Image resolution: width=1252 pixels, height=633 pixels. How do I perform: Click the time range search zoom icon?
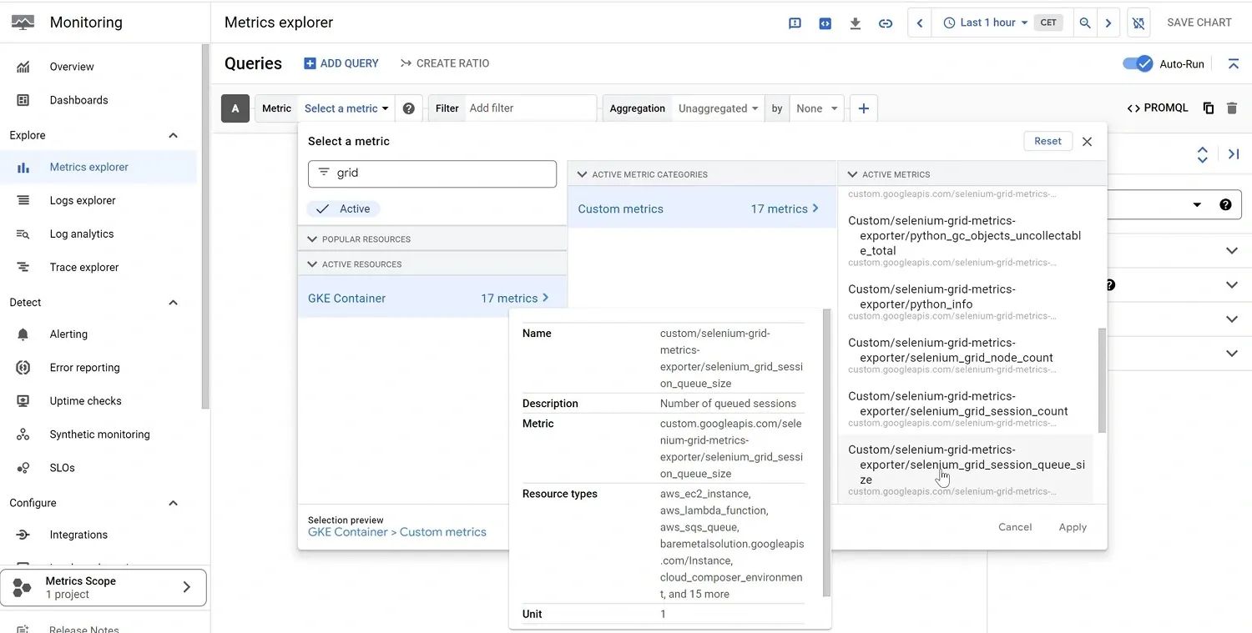[x=1085, y=23]
